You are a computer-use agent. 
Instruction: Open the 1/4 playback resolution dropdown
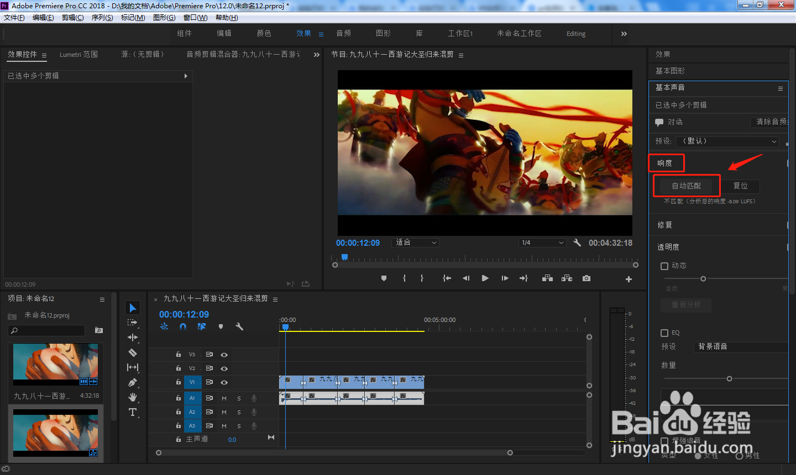tap(542, 242)
